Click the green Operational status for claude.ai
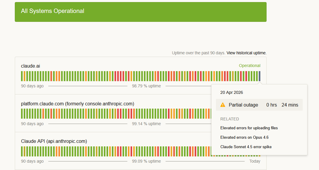319x170 pixels. [x=249, y=66]
